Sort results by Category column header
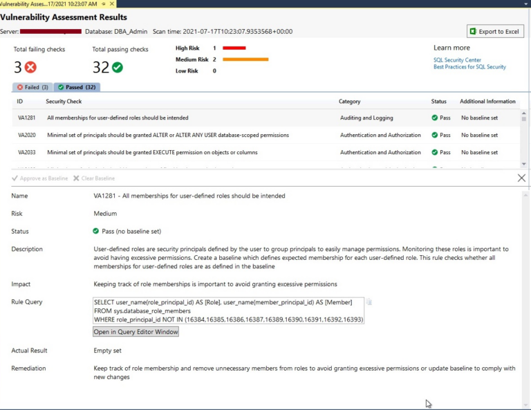 tap(349, 102)
